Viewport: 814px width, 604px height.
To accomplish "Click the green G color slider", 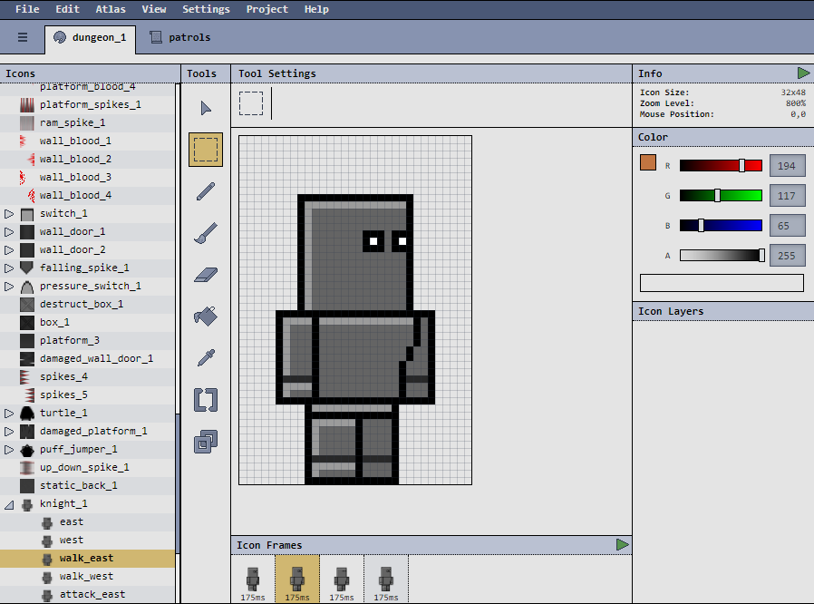I will click(721, 195).
